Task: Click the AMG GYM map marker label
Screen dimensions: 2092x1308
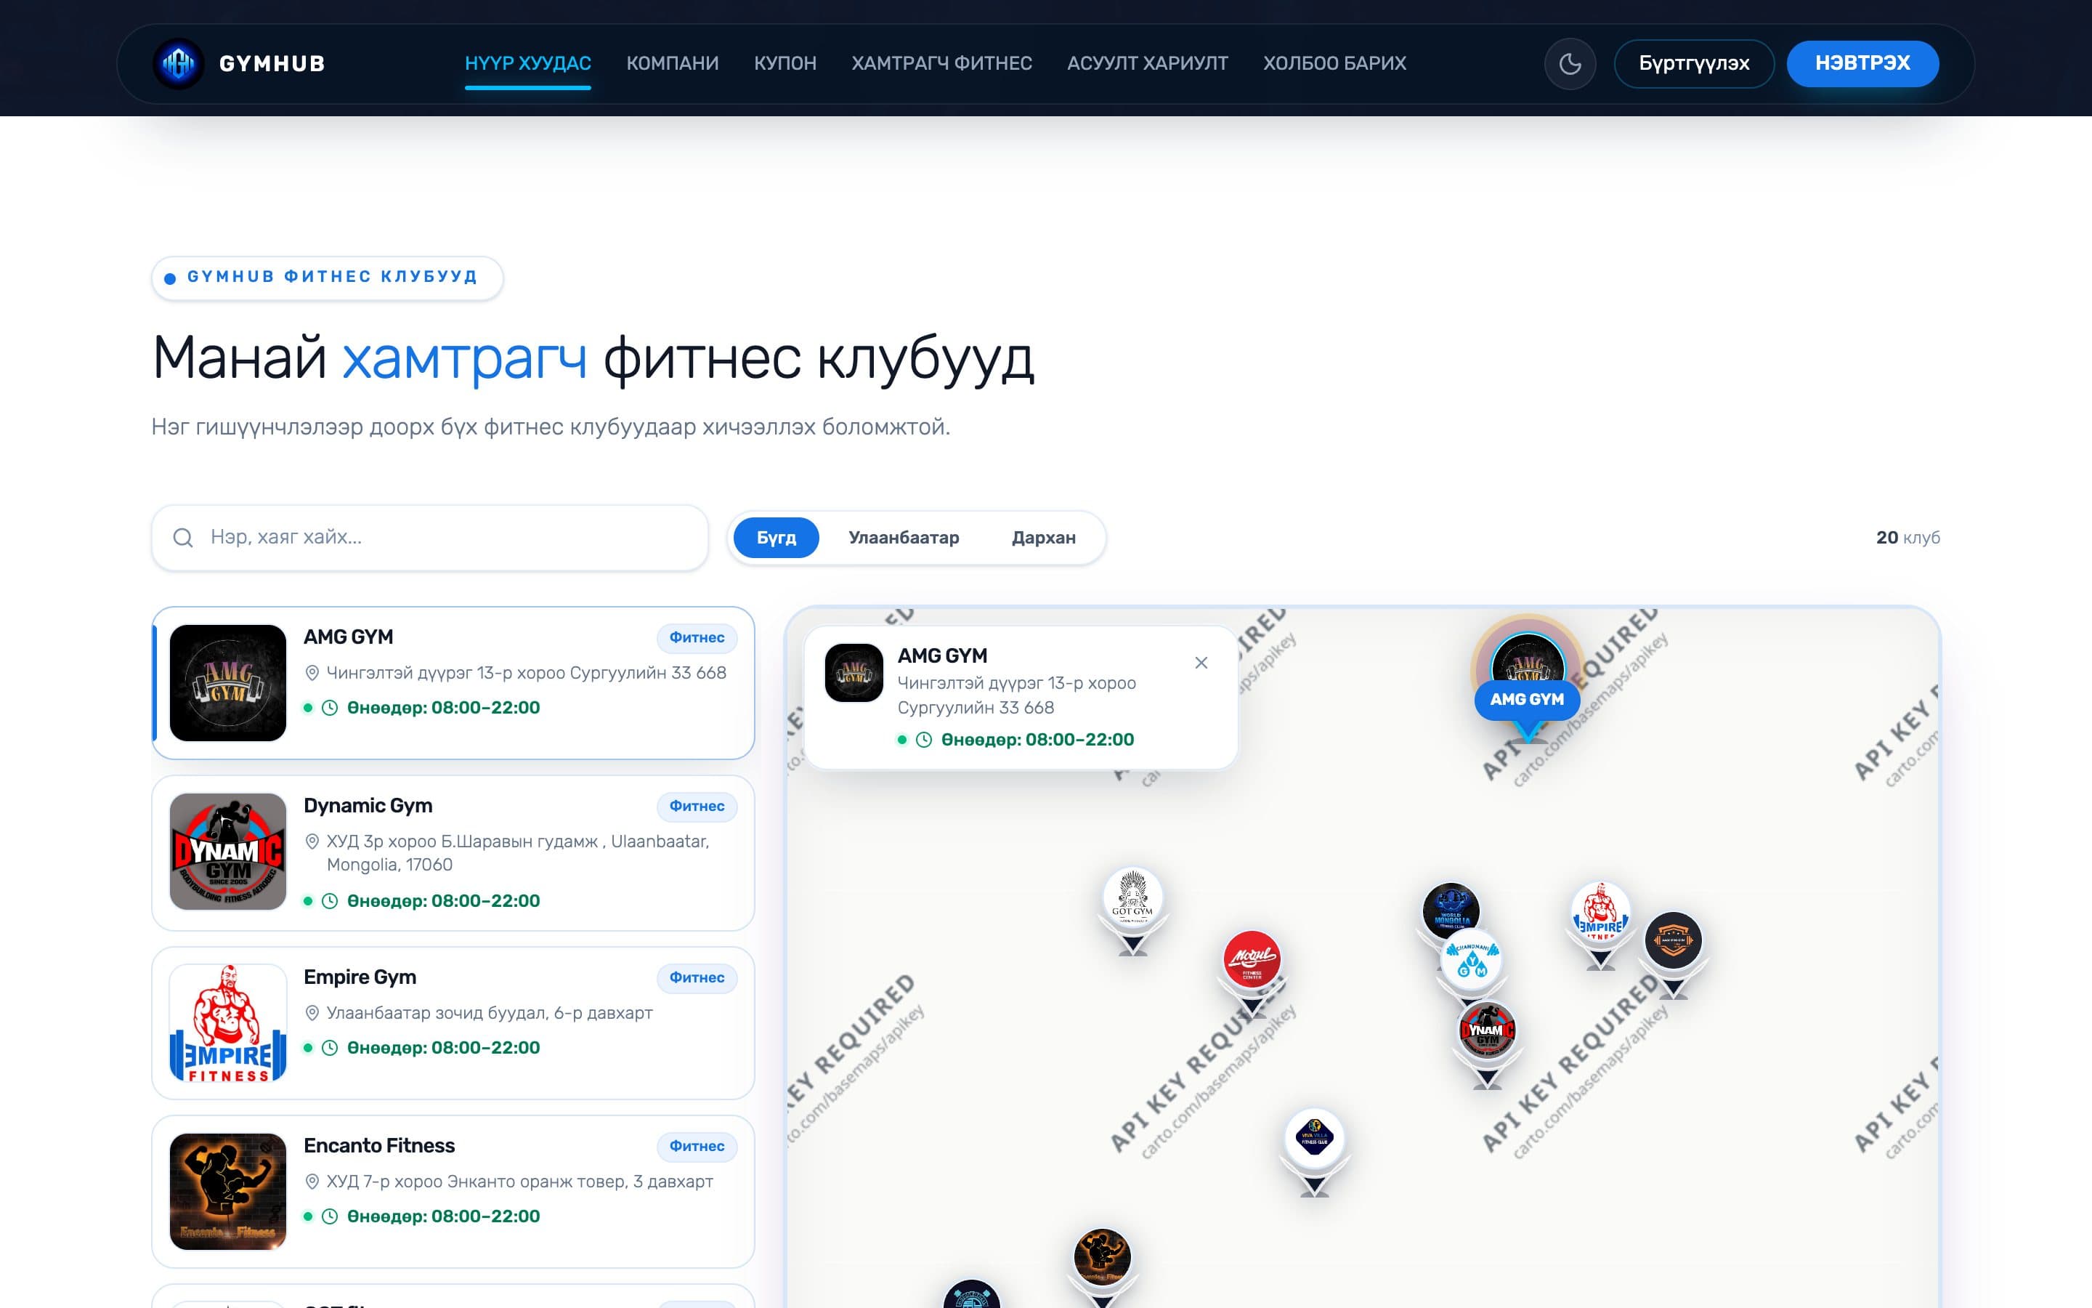Action: coord(1527,699)
